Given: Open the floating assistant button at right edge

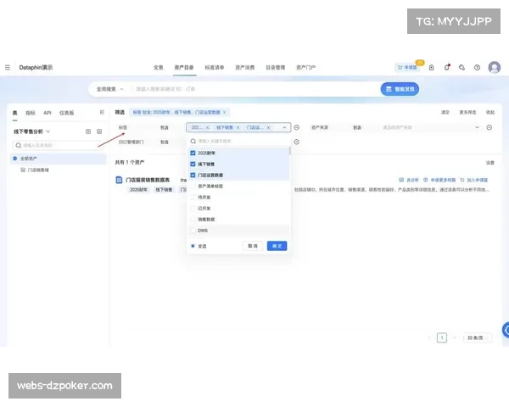Looking at the screenshot, I should (506, 330).
